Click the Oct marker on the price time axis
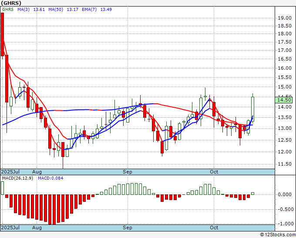The height and width of the screenshot is (238, 296). click(x=214, y=172)
